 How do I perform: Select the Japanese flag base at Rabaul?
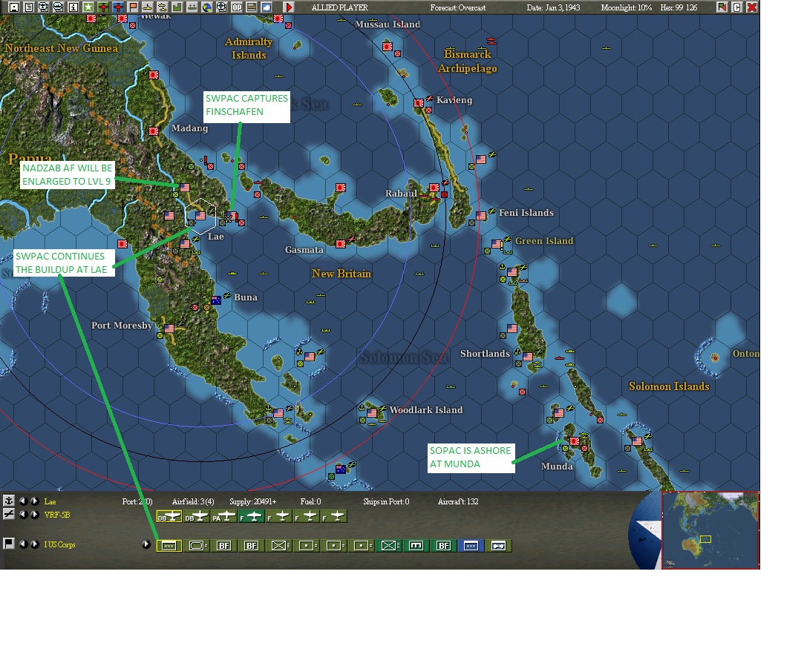click(434, 188)
